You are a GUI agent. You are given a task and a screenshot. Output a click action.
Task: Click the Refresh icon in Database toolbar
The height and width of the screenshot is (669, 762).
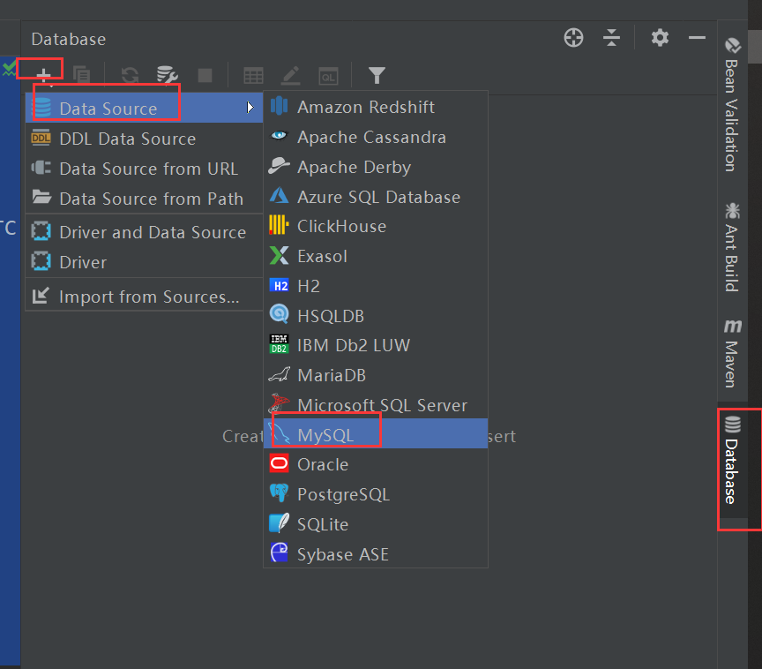click(x=130, y=75)
